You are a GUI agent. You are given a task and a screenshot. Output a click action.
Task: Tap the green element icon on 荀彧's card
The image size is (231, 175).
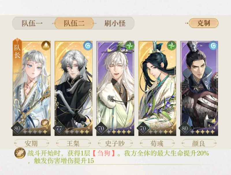coord(172,46)
